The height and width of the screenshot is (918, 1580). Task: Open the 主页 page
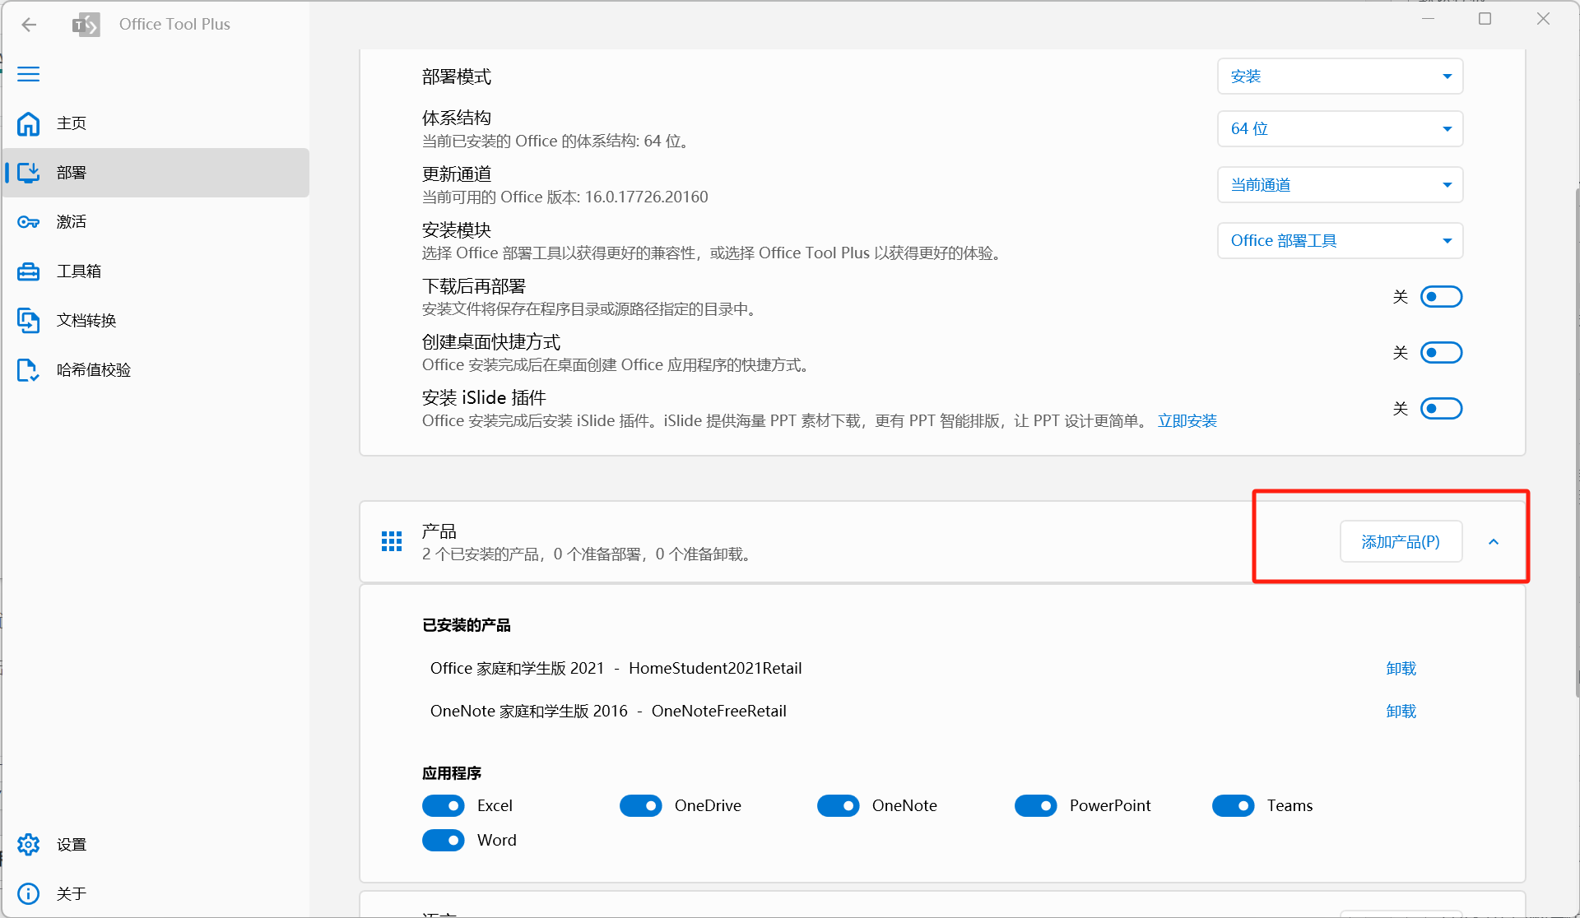[156, 123]
